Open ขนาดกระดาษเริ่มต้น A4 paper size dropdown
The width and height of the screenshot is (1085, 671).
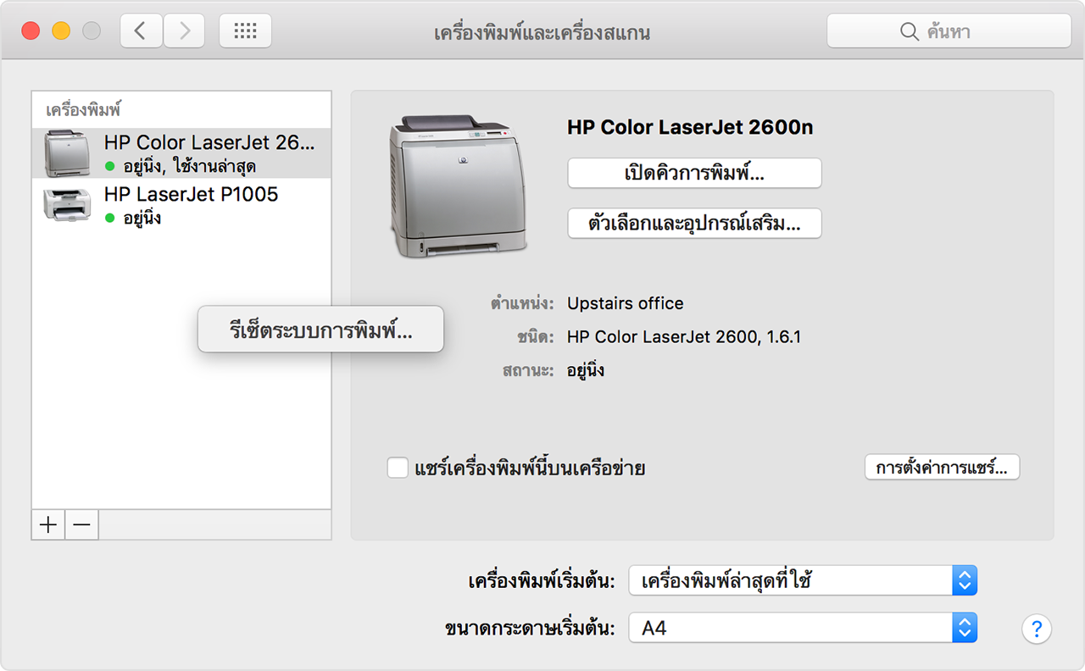803,629
